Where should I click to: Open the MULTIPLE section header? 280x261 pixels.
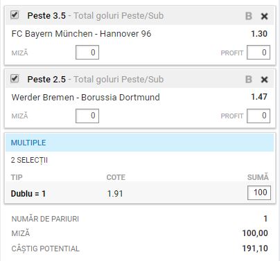(x=140, y=143)
